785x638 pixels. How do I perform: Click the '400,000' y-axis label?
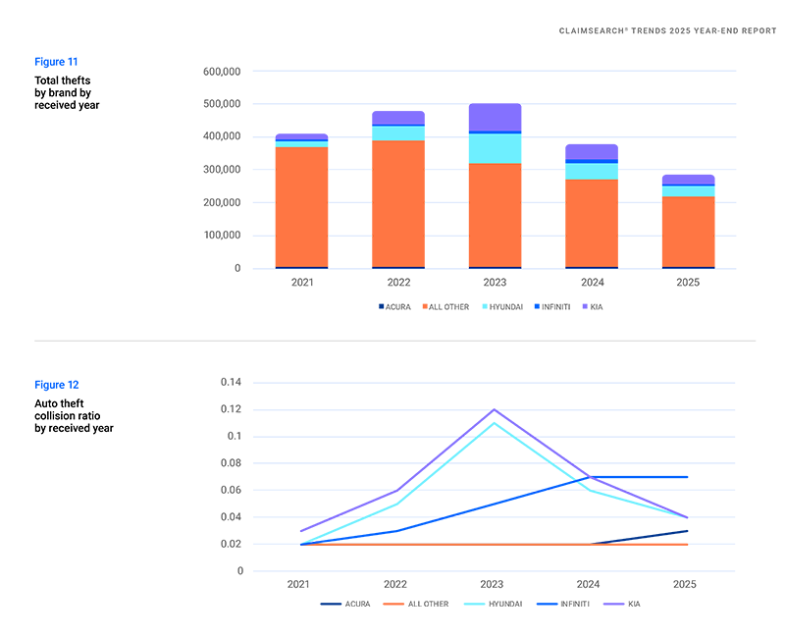222,136
